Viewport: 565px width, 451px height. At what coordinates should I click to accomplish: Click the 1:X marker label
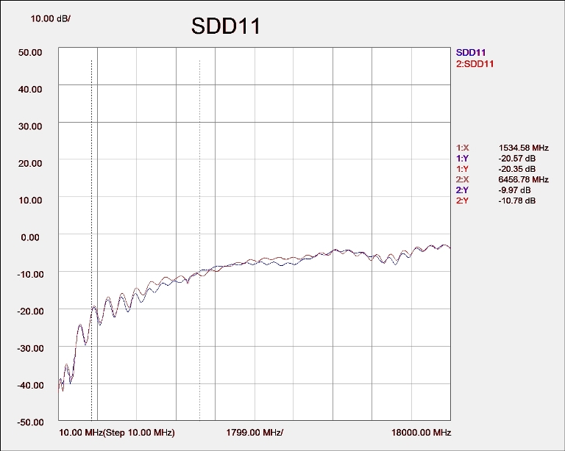pos(463,148)
